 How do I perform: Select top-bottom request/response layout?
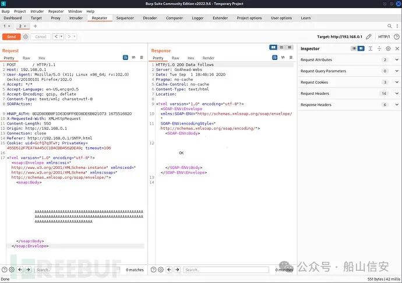[x=281, y=47]
